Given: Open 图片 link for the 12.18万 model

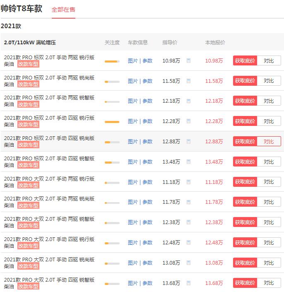Looking at the screenshot, I should (132, 101).
